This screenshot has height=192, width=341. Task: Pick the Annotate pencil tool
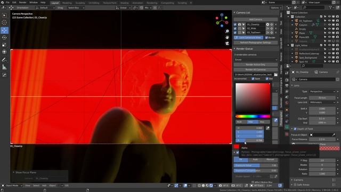[x=4, y=60]
